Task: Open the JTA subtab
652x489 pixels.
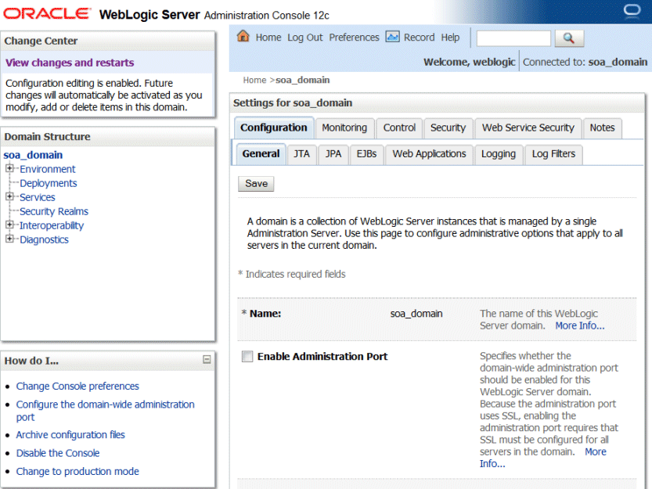Action: [301, 154]
